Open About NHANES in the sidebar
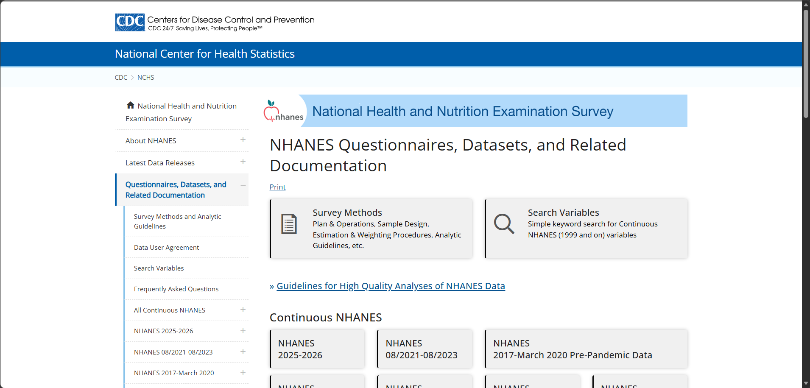This screenshot has width=810, height=388. 151,141
